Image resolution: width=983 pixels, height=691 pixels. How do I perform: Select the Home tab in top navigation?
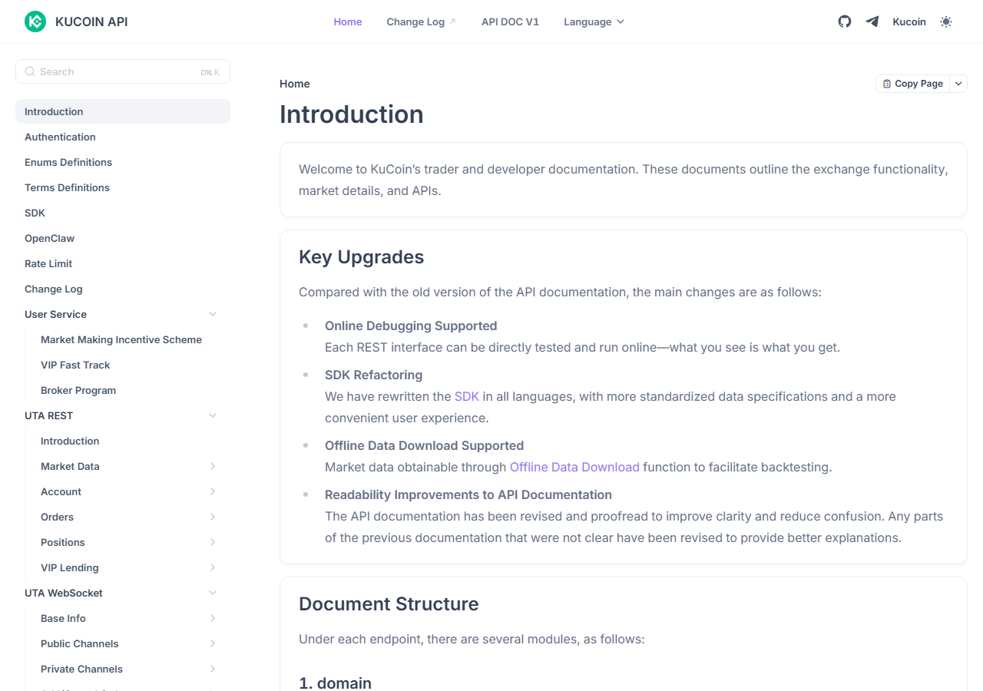pos(348,21)
